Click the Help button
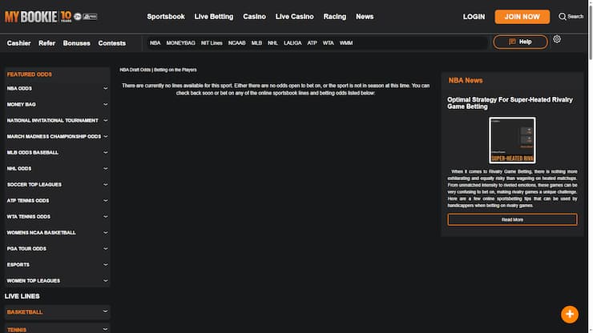The height and width of the screenshot is (333, 593). click(x=520, y=42)
